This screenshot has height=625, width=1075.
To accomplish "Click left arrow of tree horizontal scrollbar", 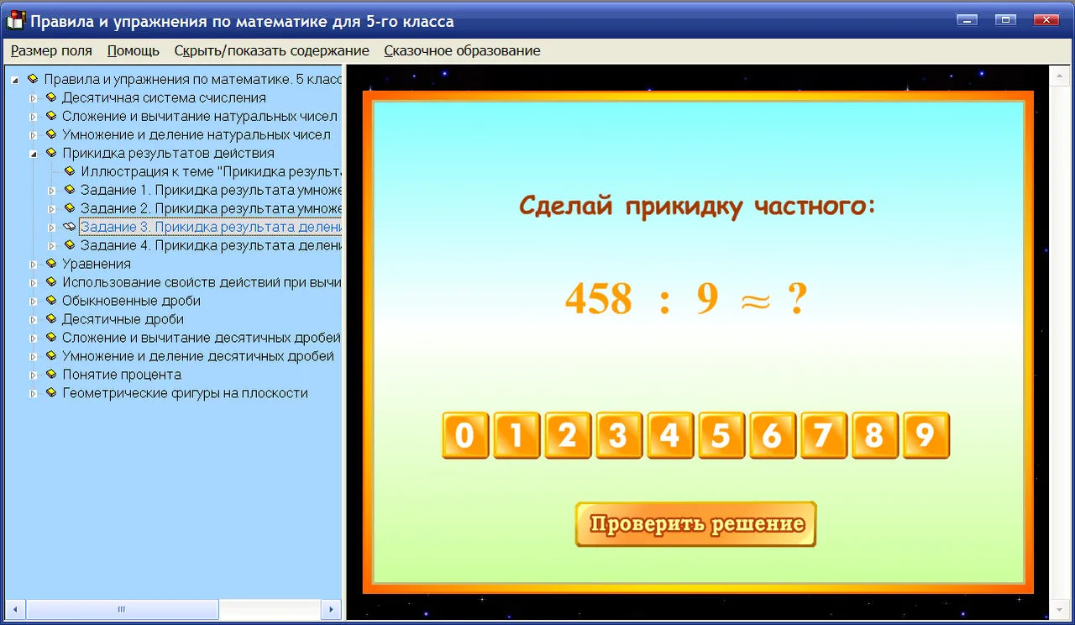I will (x=15, y=609).
